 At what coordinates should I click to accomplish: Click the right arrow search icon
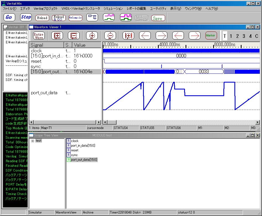[x=161, y=36]
